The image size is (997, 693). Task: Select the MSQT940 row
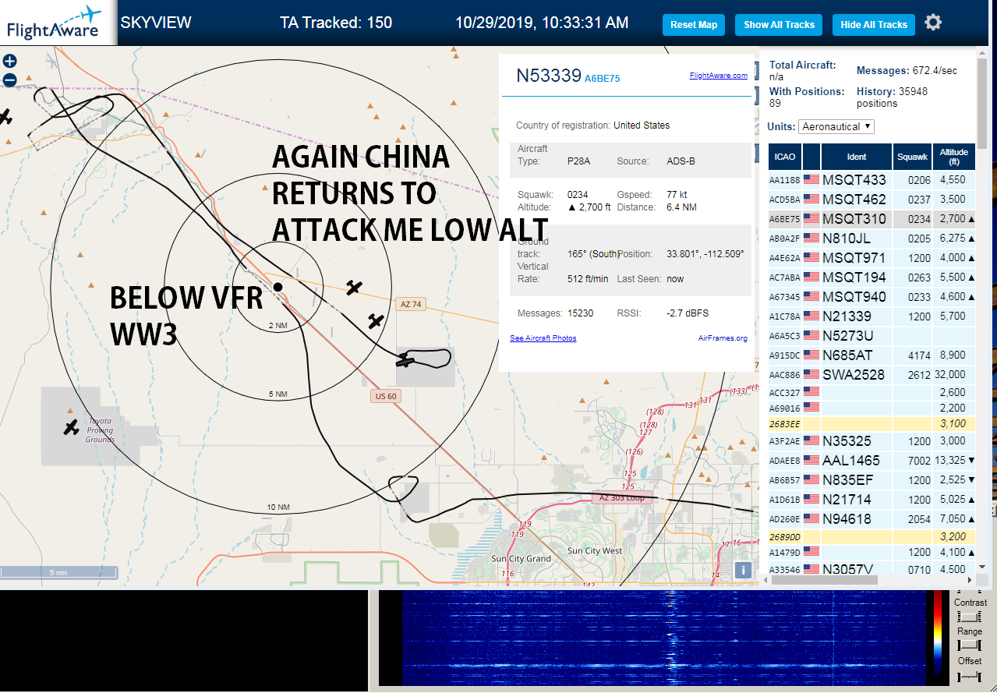(871, 297)
